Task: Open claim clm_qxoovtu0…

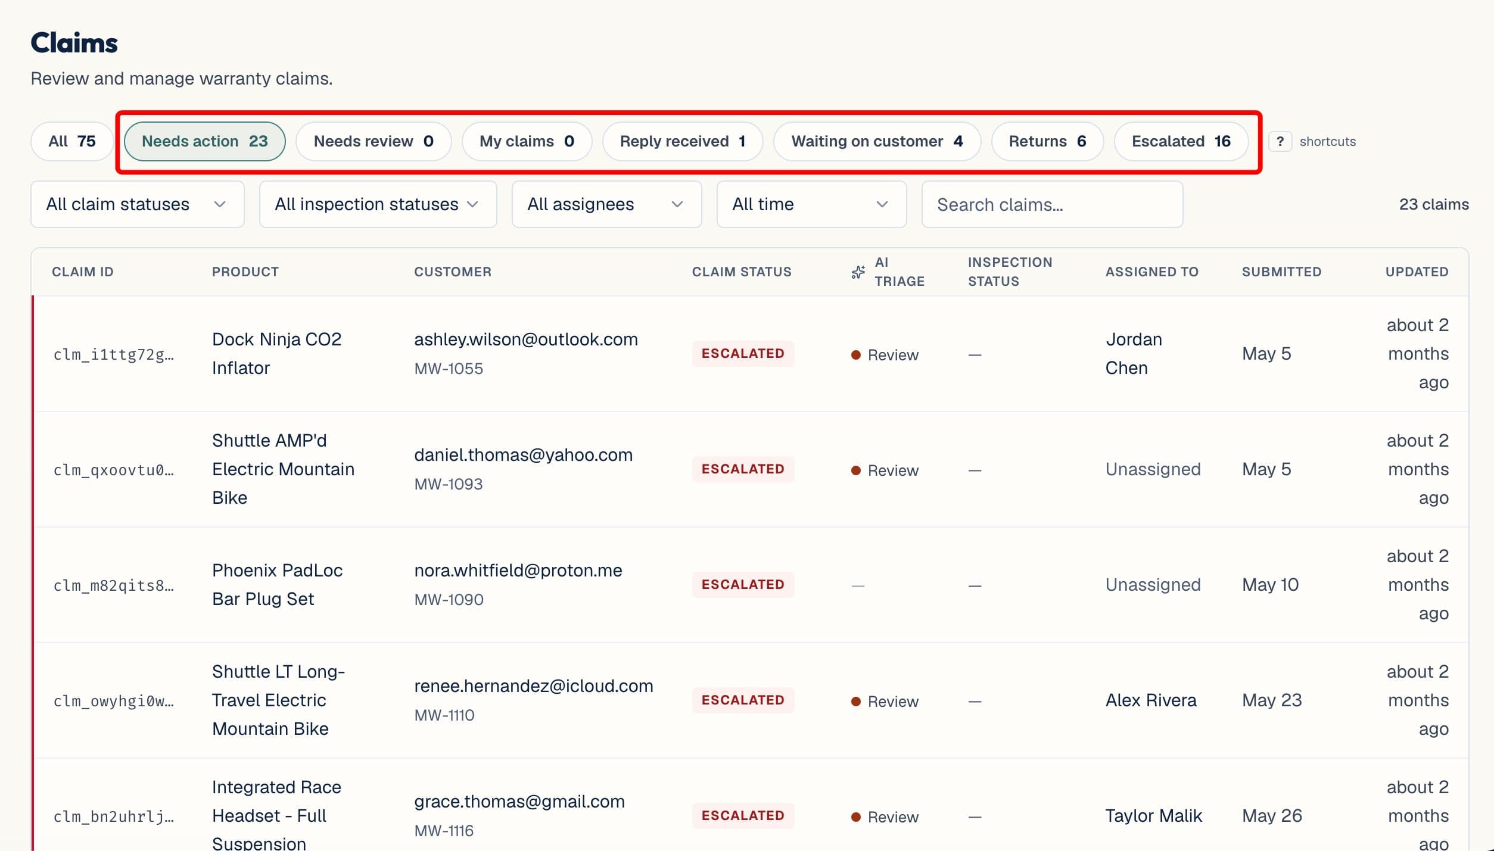Action: pos(114,470)
